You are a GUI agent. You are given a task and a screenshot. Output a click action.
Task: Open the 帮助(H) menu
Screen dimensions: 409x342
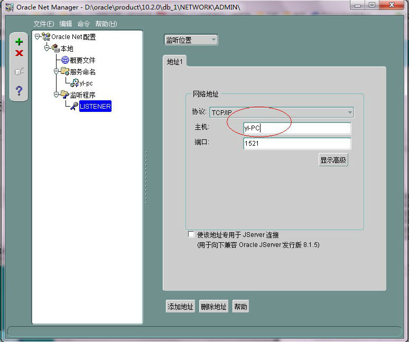(x=106, y=24)
